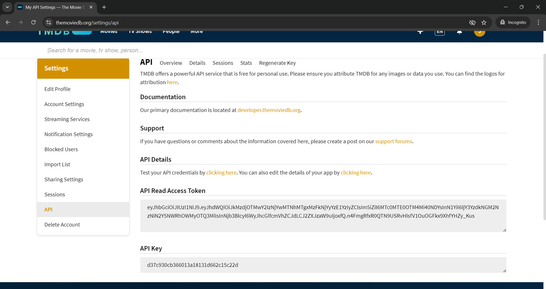The width and height of the screenshot is (546, 289).
Task: Open the Chrome three-dot menu
Action: click(538, 22)
